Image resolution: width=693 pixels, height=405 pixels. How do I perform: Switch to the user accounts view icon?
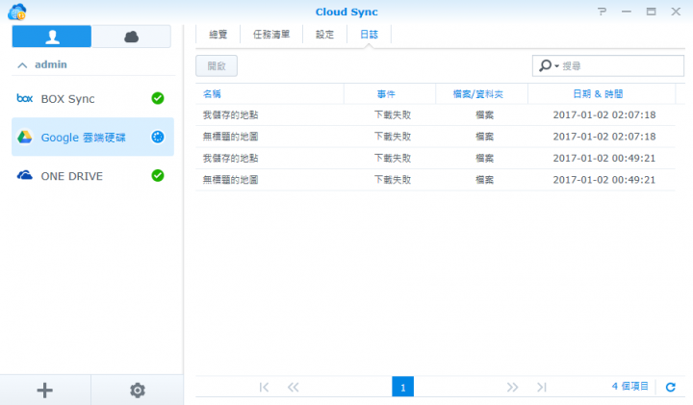point(52,37)
